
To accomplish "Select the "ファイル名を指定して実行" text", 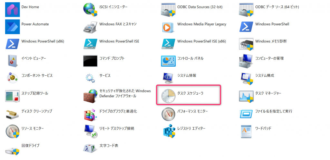I will [274, 111].
